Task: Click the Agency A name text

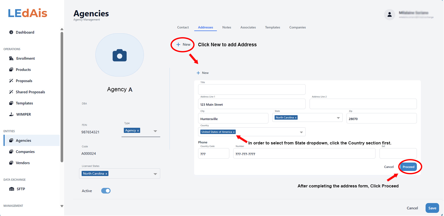Action: pos(120,89)
